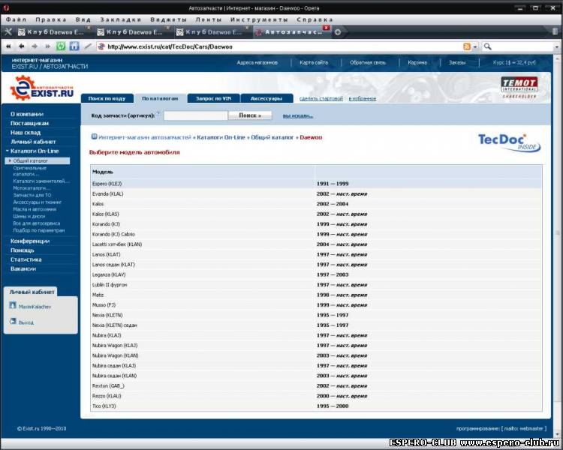Select the Поиск по коду tab
The width and height of the screenshot is (563, 450).
tap(107, 98)
